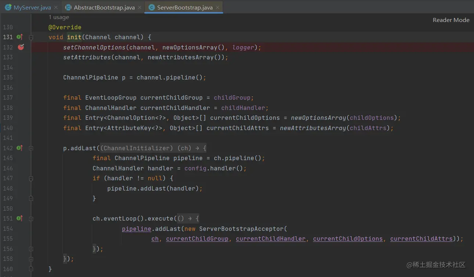Click the childGroup field reference
This screenshot has width=474, height=277.
pyautogui.click(x=232, y=97)
